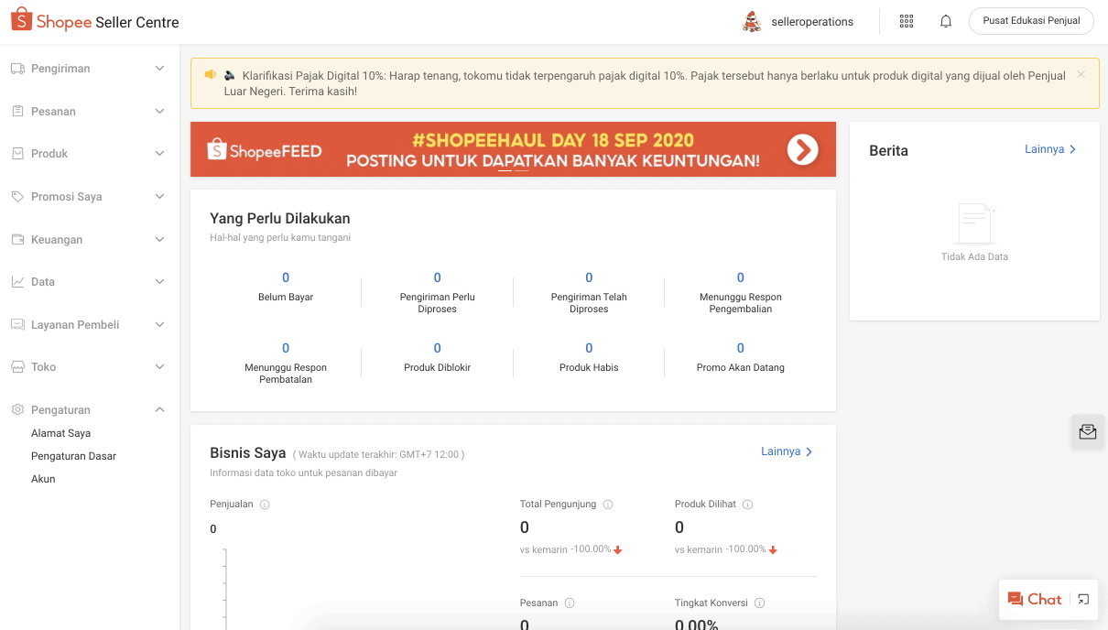The image size is (1108, 630).
Task: Dismiss the digital tax notice
Action: tap(1081, 74)
